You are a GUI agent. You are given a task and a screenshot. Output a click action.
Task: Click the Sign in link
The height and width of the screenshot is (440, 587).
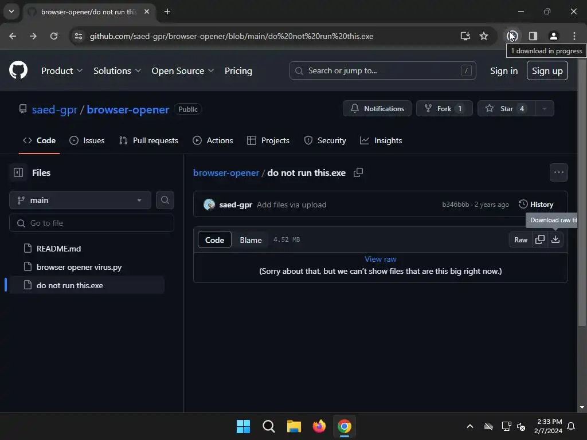click(503, 70)
